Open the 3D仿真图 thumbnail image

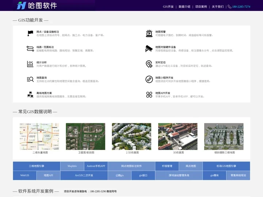coord(178,136)
